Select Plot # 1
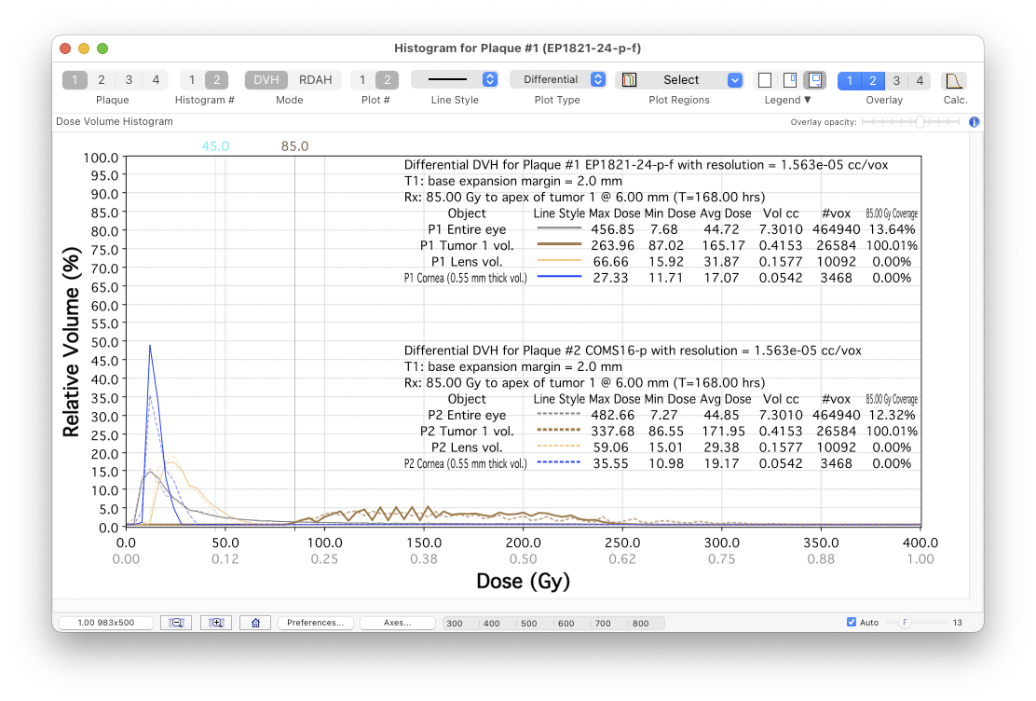 (x=361, y=79)
